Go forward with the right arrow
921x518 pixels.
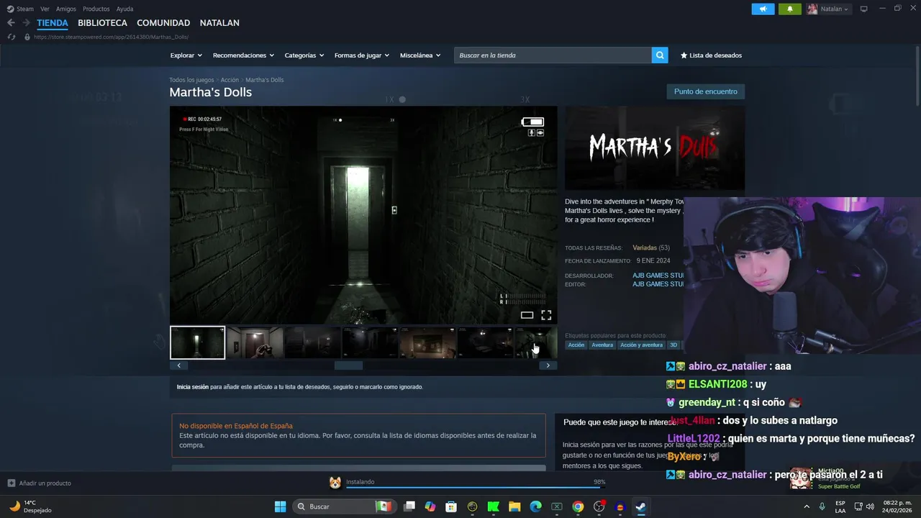click(27, 23)
